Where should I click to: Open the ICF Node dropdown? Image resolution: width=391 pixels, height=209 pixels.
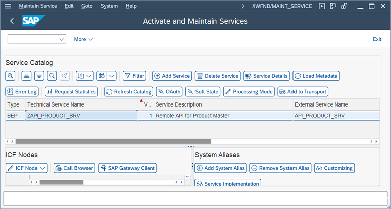pyautogui.click(x=27, y=168)
